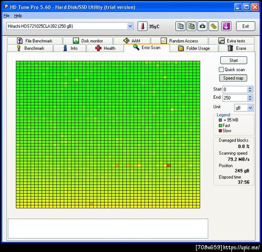
Task: Switch to the Disk monitor tab
Action: point(88,41)
